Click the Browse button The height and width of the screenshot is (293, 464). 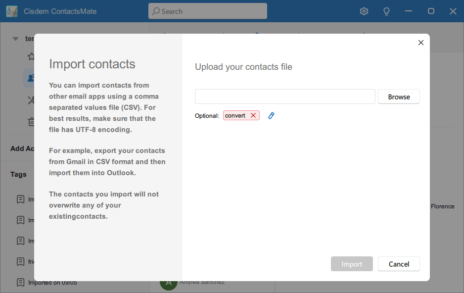pos(399,97)
